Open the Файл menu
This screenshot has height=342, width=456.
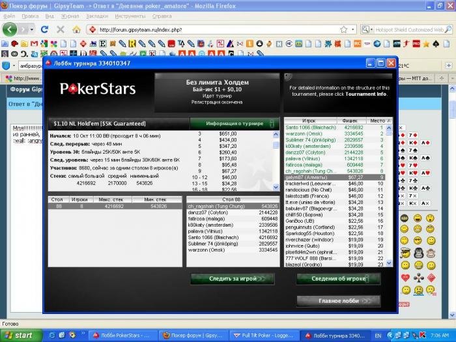pyautogui.click(x=9, y=16)
